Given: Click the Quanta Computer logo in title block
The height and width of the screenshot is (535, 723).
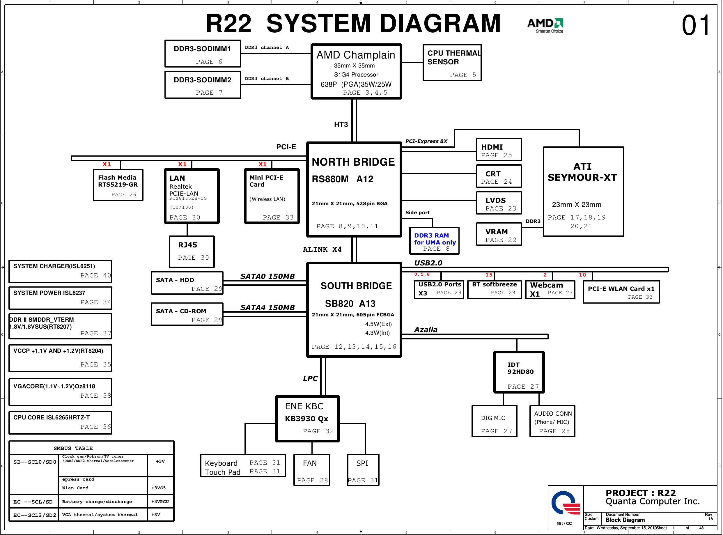Looking at the screenshot, I should click(x=565, y=503).
